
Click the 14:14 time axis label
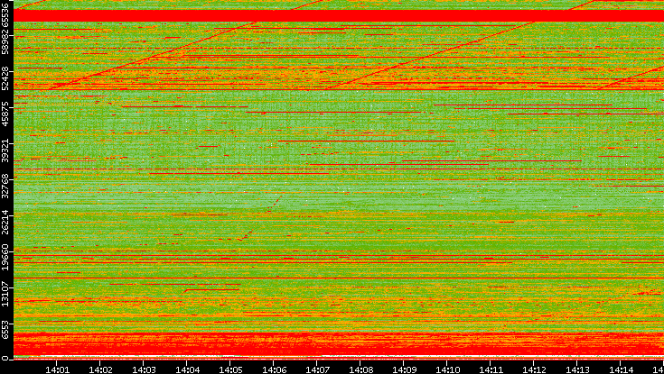(x=620, y=369)
